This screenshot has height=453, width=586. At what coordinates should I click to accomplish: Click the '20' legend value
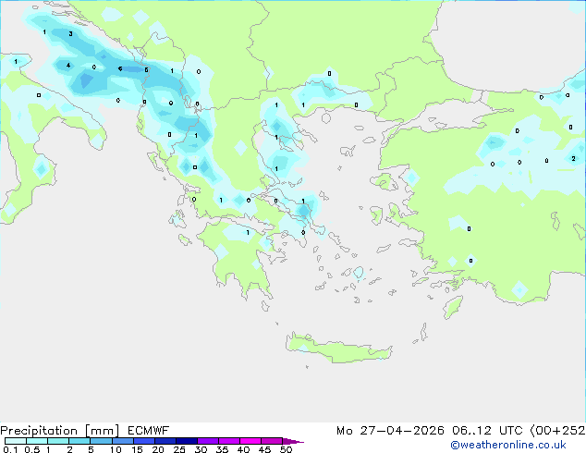click(x=158, y=449)
